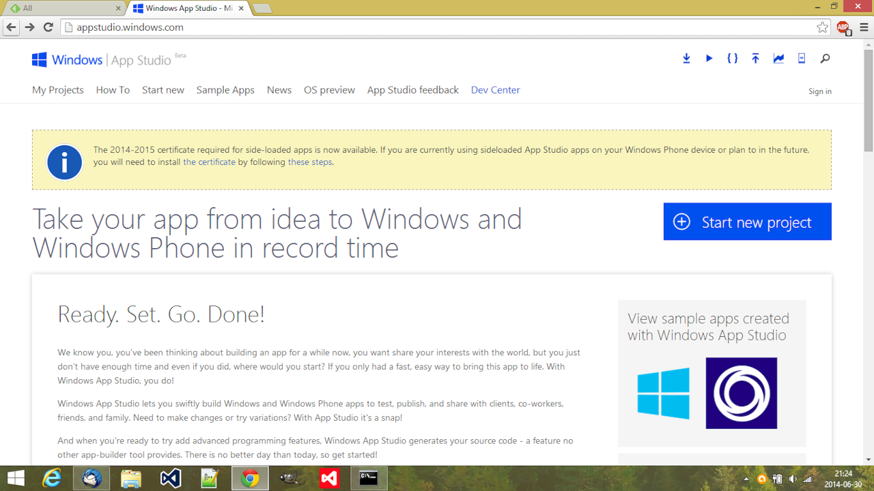
Task: Open red Visual Studio taskbar icon
Action: [329, 478]
